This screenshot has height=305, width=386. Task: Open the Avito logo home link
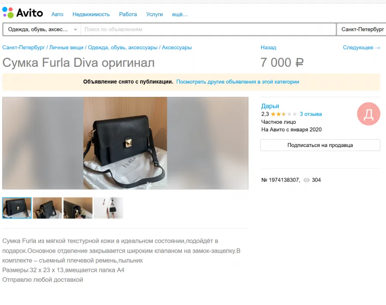[23, 13]
